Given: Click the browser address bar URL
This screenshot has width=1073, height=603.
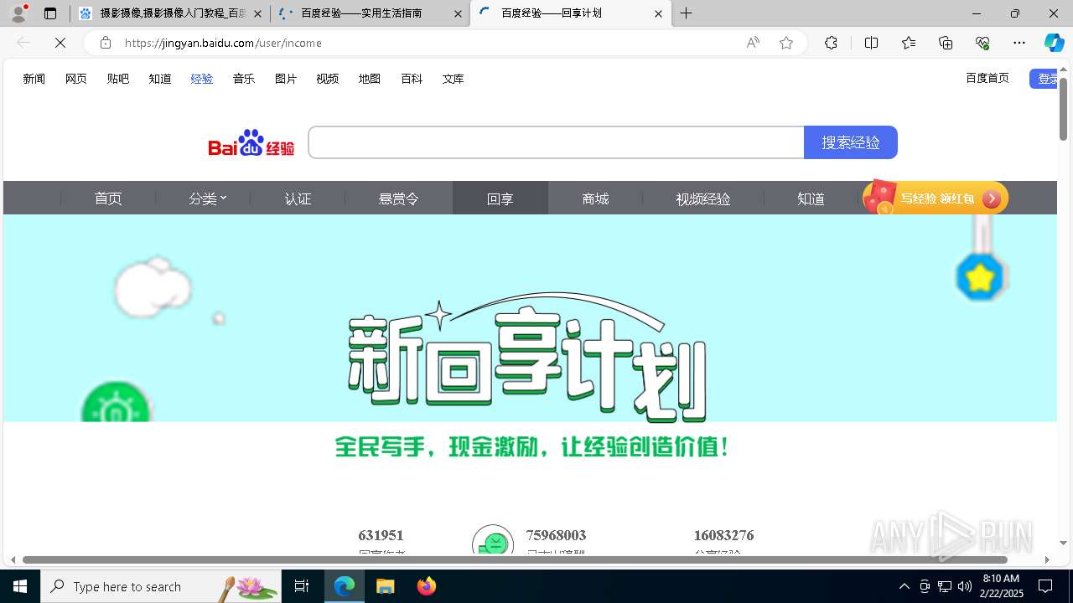Looking at the screenshot, I should click(223, 43).
